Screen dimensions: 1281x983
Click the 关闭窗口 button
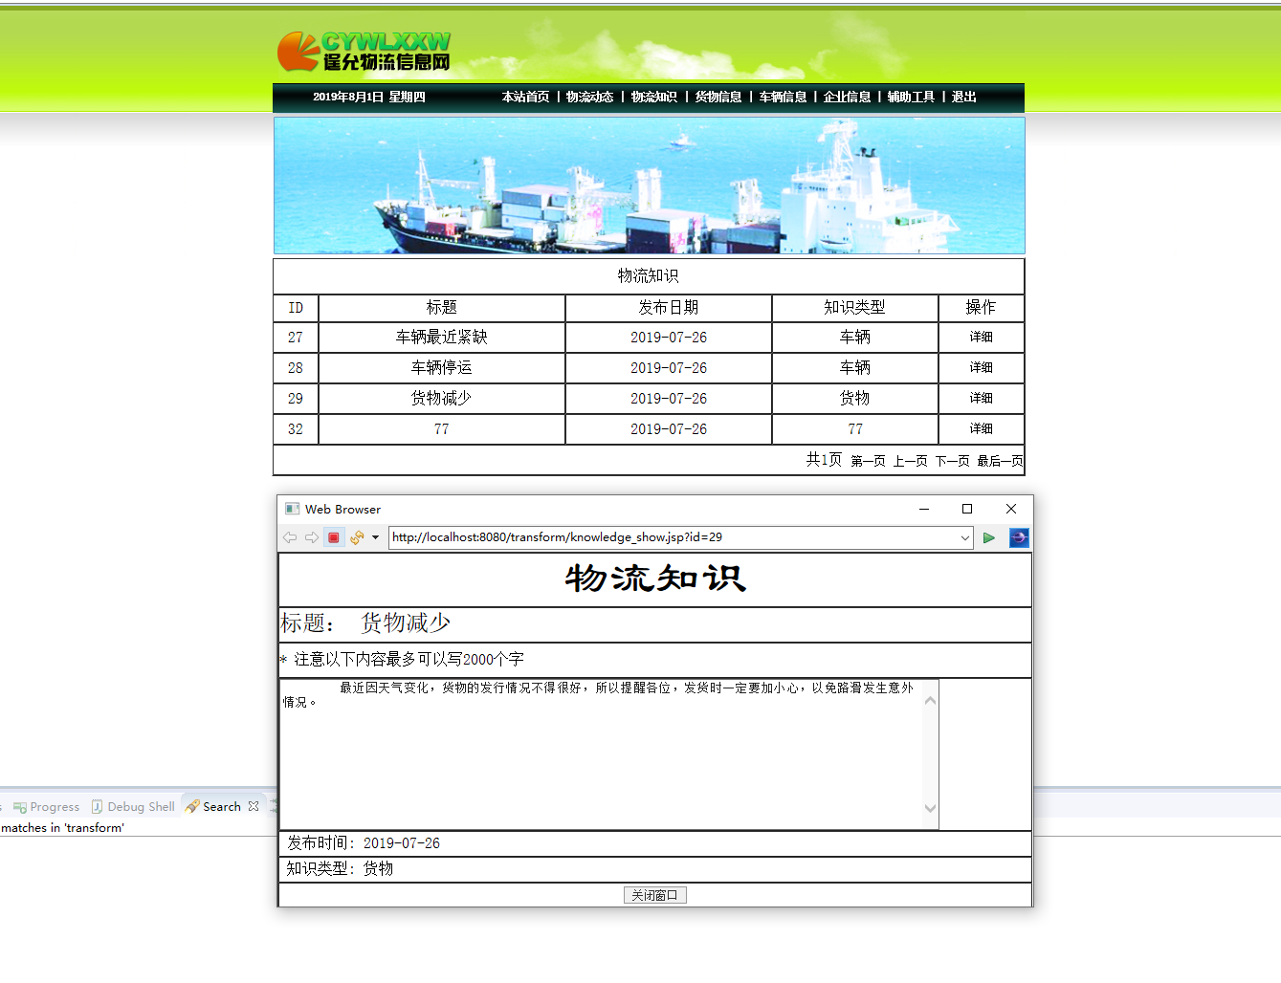[655, 894]
